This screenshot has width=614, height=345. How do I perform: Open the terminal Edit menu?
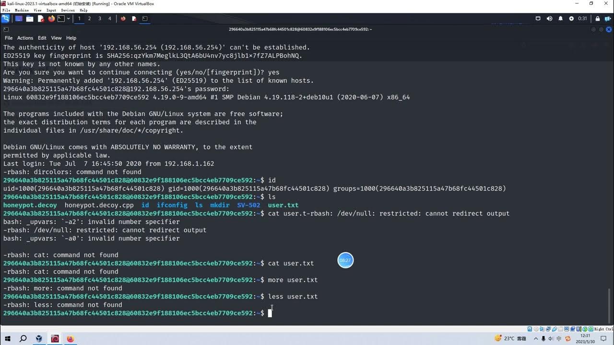[x=42, y=38]
